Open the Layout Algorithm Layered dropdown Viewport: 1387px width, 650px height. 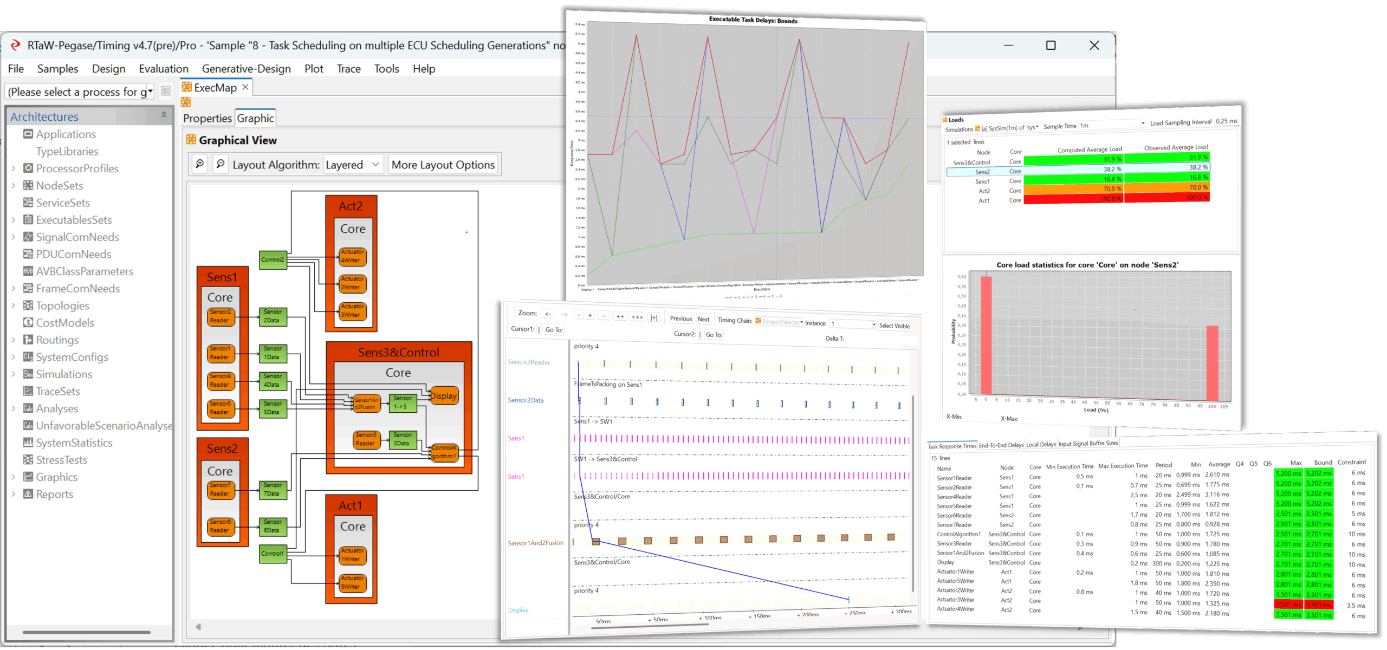[x=354, y=165]
